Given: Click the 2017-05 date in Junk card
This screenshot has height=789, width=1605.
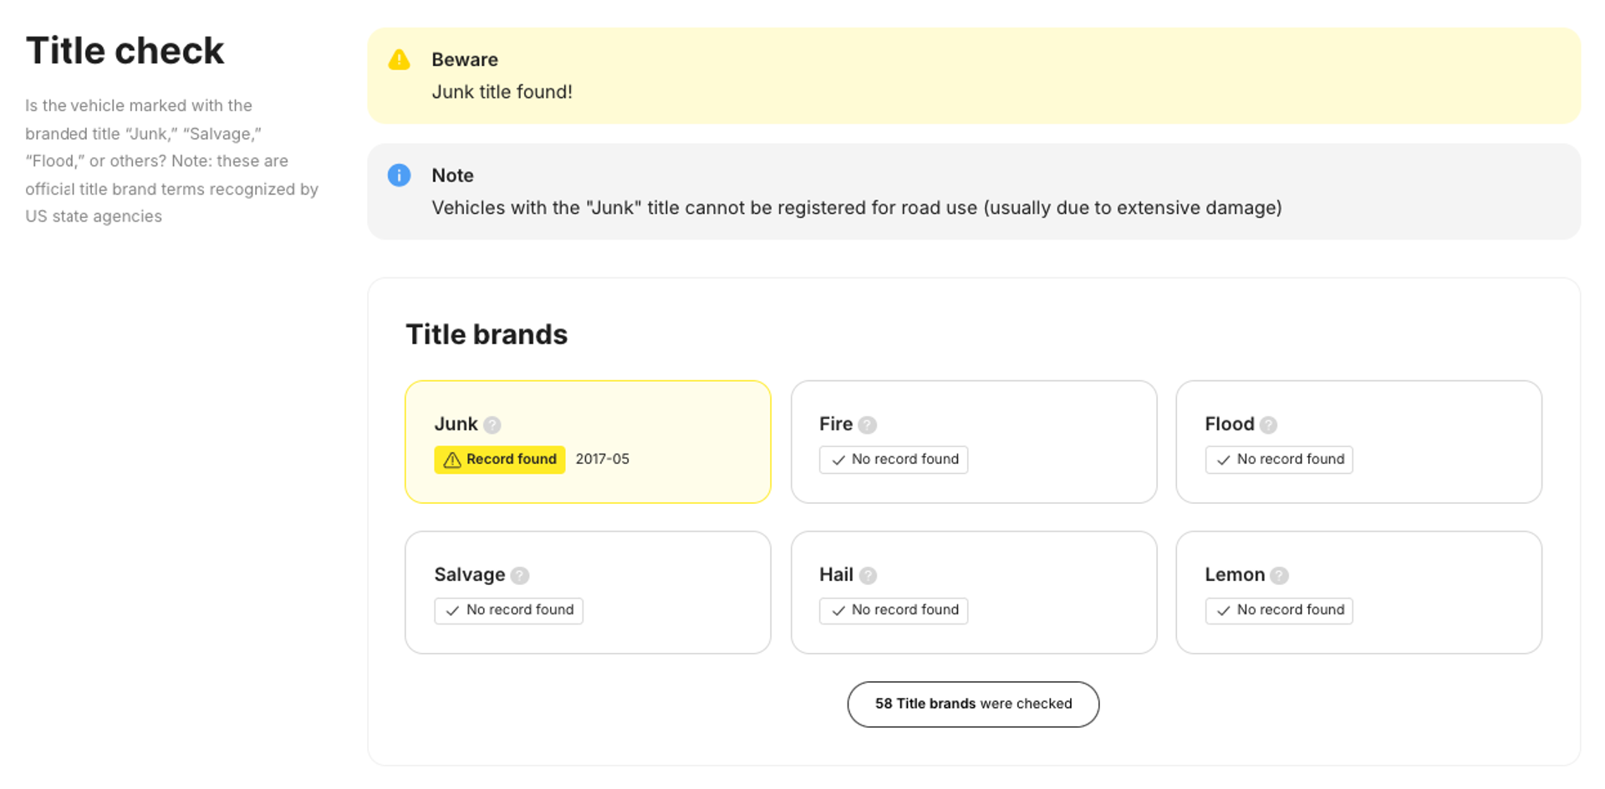Looking at the screenshot, I should pyautogui.click(x=603, y=460).
